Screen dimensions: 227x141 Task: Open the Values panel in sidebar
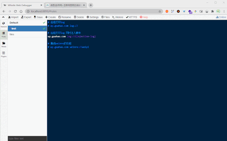coord(4,44)
